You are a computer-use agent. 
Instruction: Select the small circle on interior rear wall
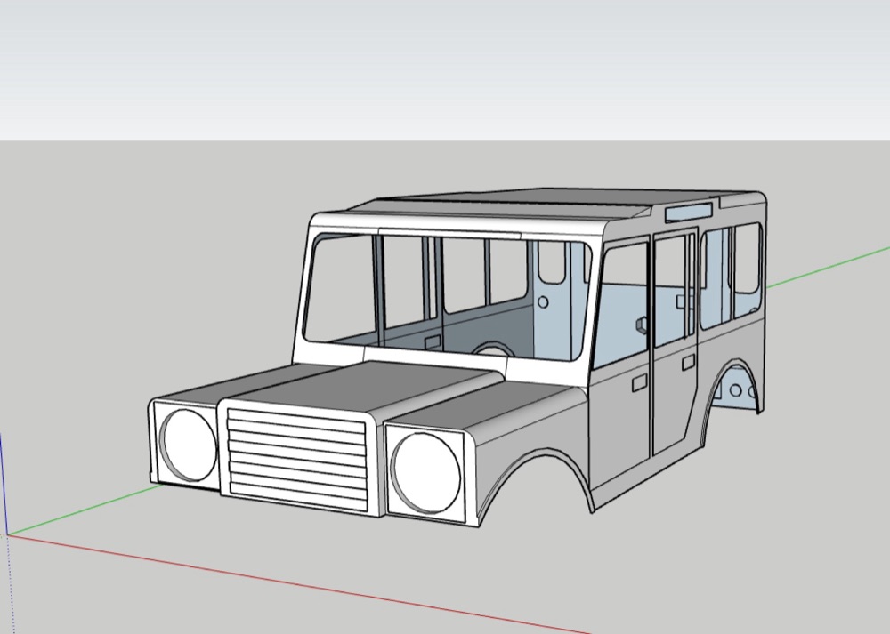(543, 302)
